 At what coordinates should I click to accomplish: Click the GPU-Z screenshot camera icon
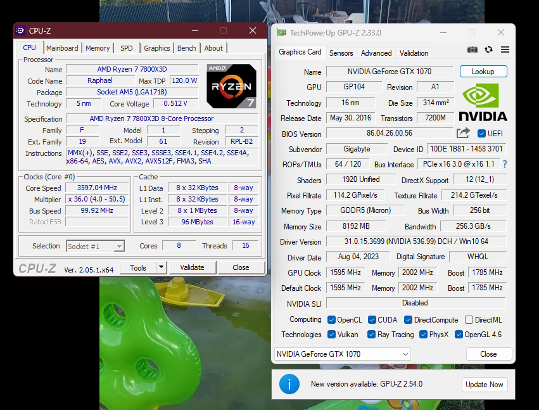[x=472, y=49]
